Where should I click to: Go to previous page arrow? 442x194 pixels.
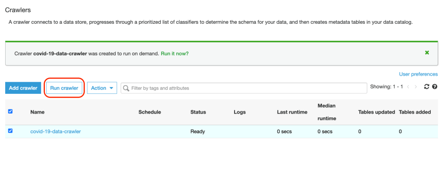pos(408,87)
